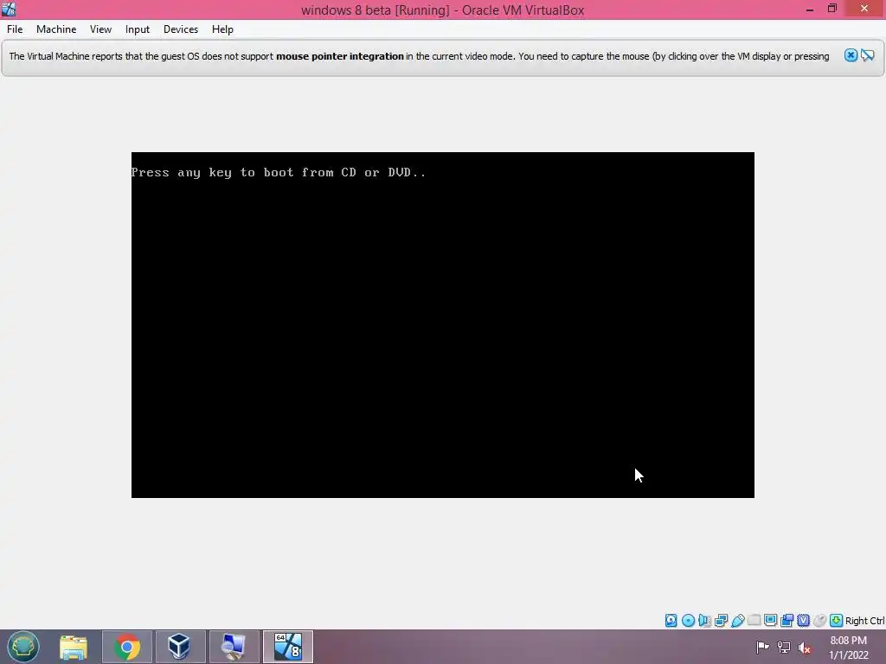
Task: Minimize the VirtualBox window
Action: (x=810, y=9)
